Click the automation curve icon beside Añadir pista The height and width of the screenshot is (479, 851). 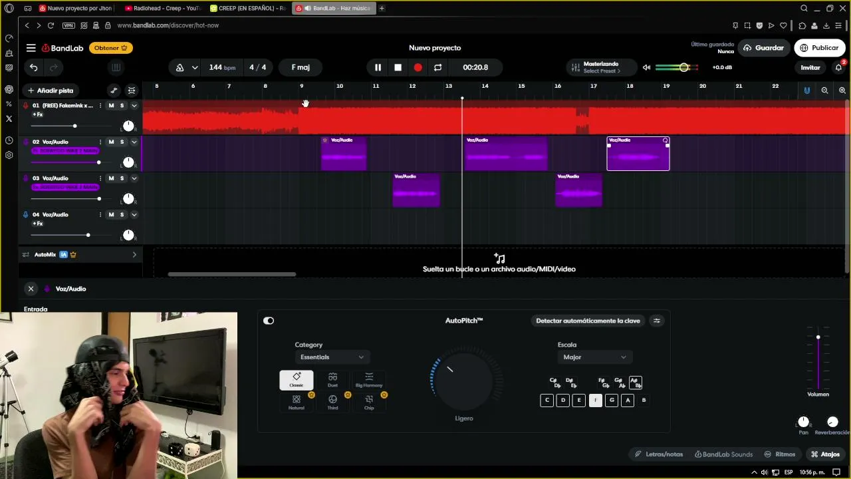(x=114, y=90)
